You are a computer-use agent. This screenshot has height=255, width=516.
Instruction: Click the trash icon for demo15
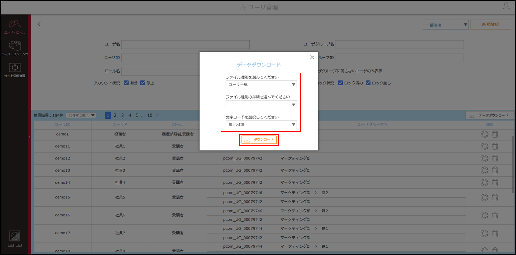(x=495, y=197)
